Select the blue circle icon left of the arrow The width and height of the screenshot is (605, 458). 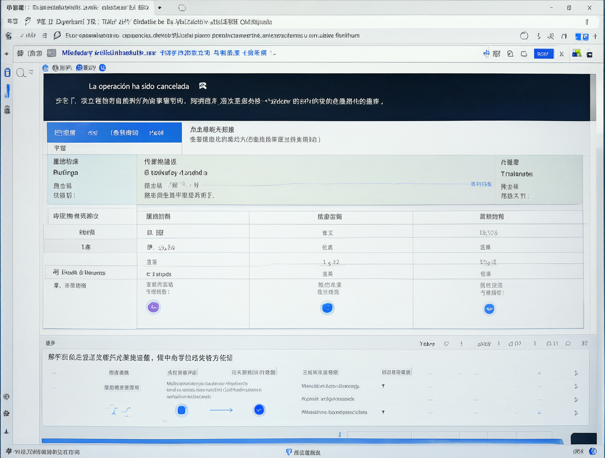point(181,410)
